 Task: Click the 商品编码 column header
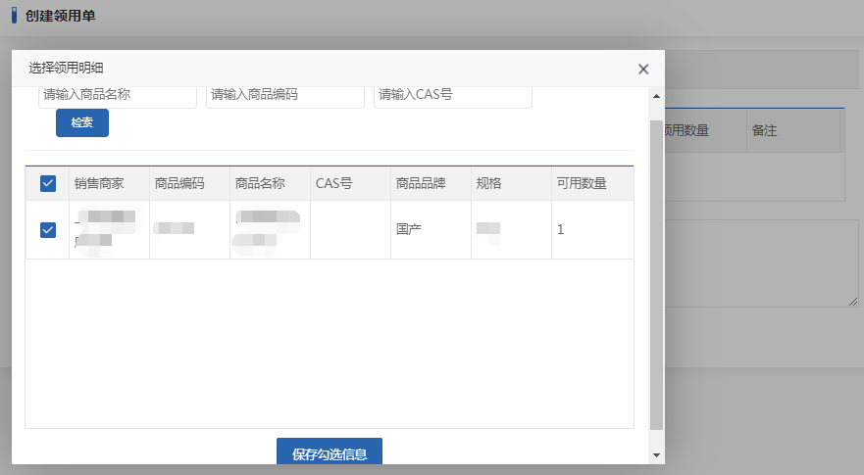pyautogui.click(x=179, y=183)
